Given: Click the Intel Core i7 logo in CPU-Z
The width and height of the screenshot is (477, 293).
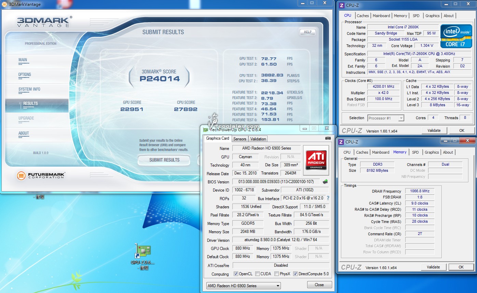Looking at the screenshot, I should [x=456, y=36].
